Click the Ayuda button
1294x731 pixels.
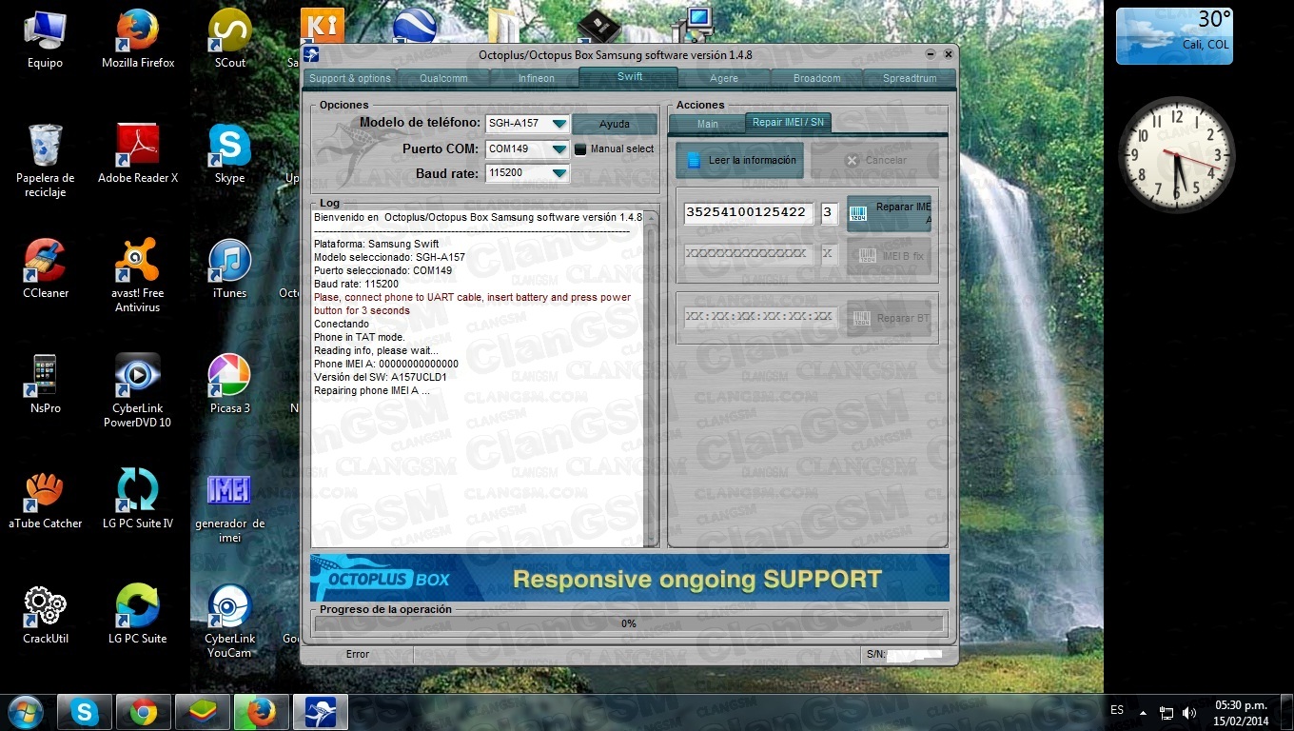point(614,124)
